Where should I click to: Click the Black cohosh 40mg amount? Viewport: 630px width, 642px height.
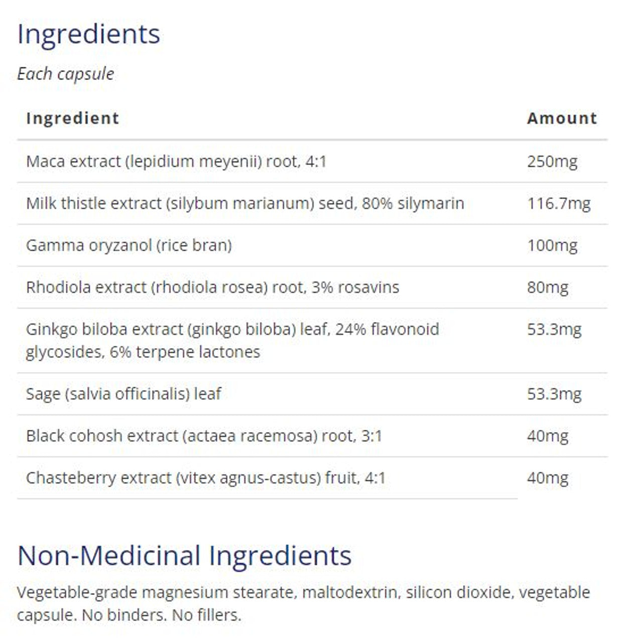[547, 436]
